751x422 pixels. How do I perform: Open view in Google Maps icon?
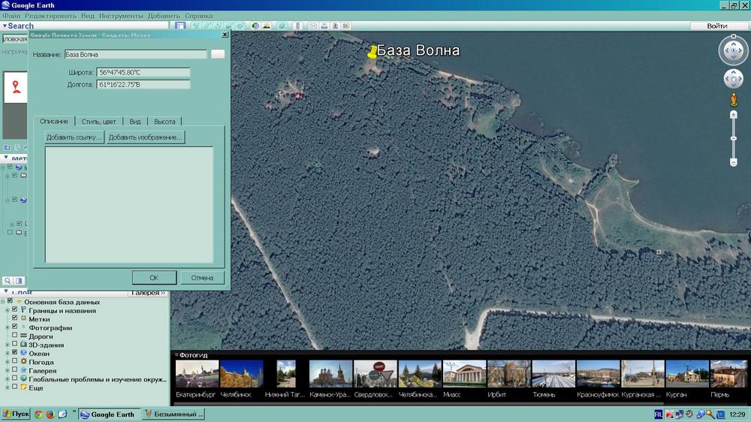click(346, 26)
